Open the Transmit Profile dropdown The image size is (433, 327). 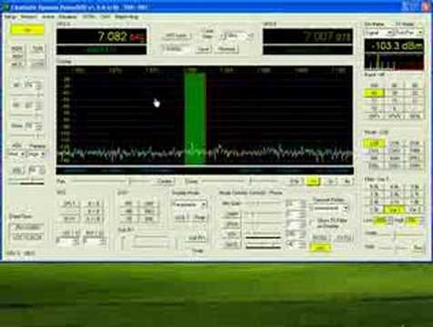(x=329, y=208)
